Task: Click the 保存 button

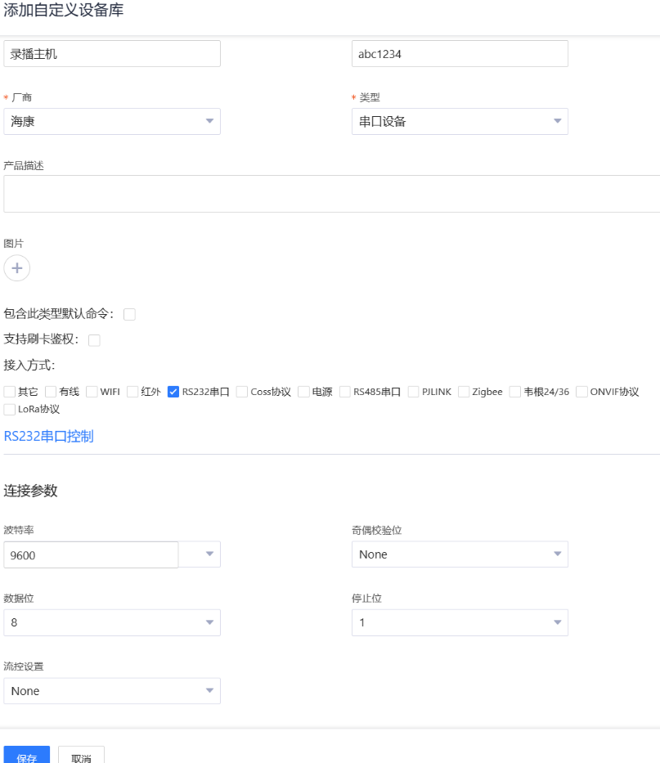Action: click(27, 756)
